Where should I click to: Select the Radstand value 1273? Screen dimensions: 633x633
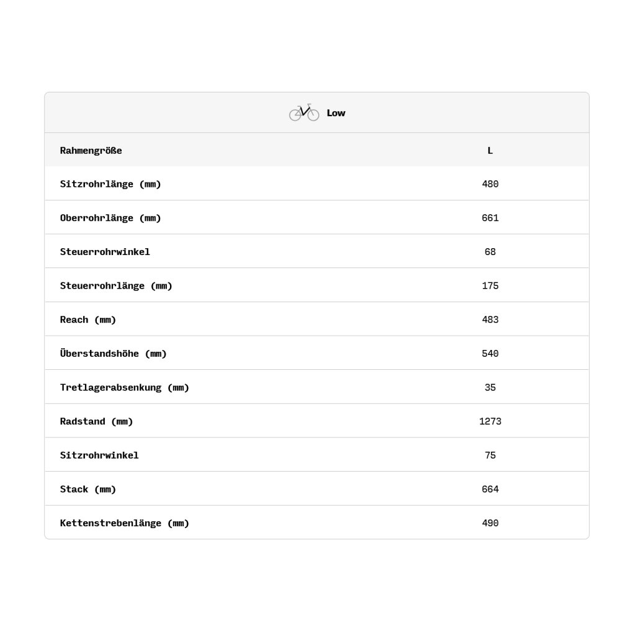490,421
